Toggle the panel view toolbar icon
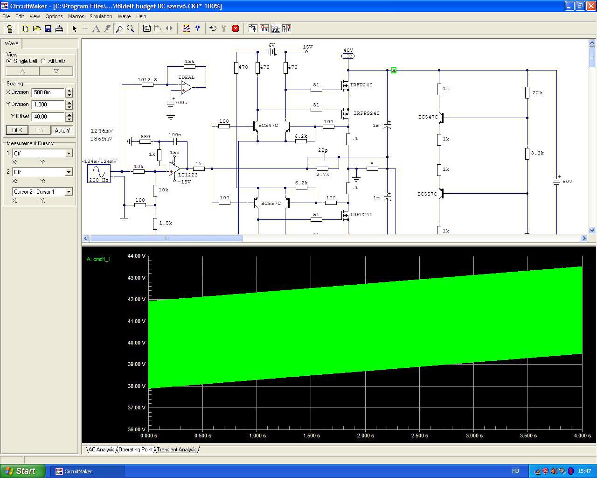Viewport: 597px width, 478px height. pos(10,28)
